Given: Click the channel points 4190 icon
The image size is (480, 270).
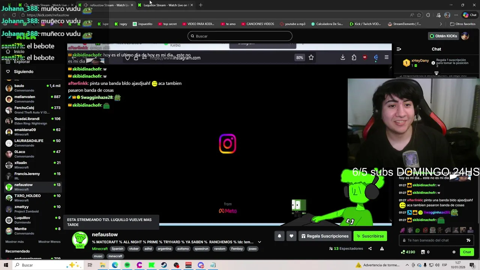Looking at the screenshot, I should [x=403, y=252].
